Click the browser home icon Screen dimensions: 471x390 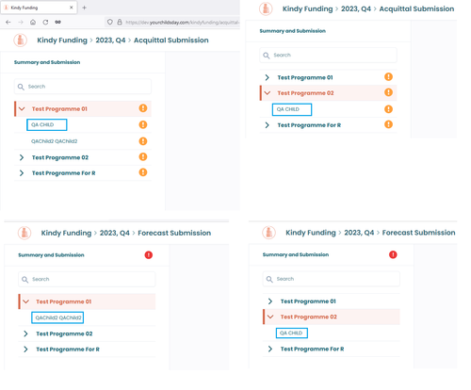33,22
